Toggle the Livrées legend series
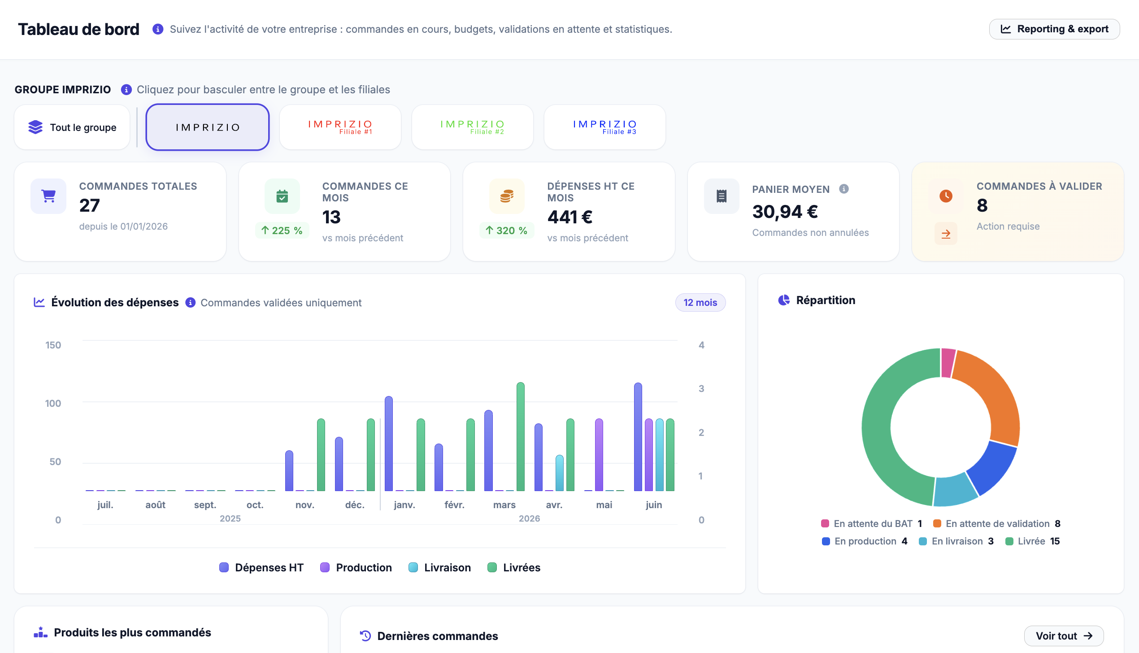This screenshot has height=653, width=1139. [x=514, y=567]
